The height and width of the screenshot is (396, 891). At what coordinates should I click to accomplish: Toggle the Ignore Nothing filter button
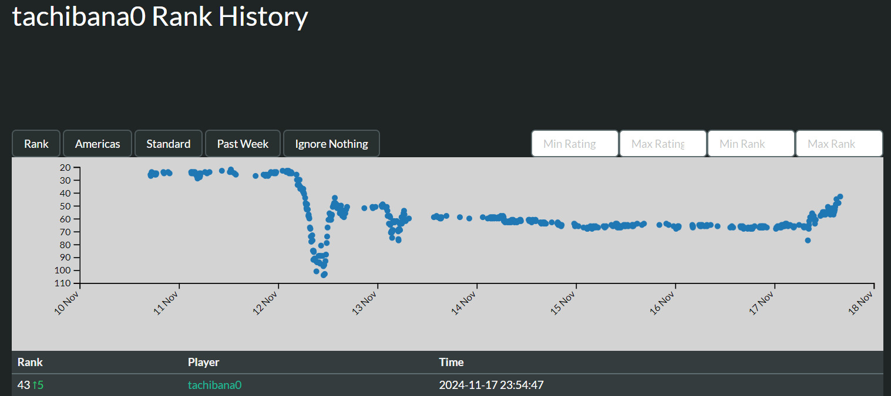[x=331, y=144]
